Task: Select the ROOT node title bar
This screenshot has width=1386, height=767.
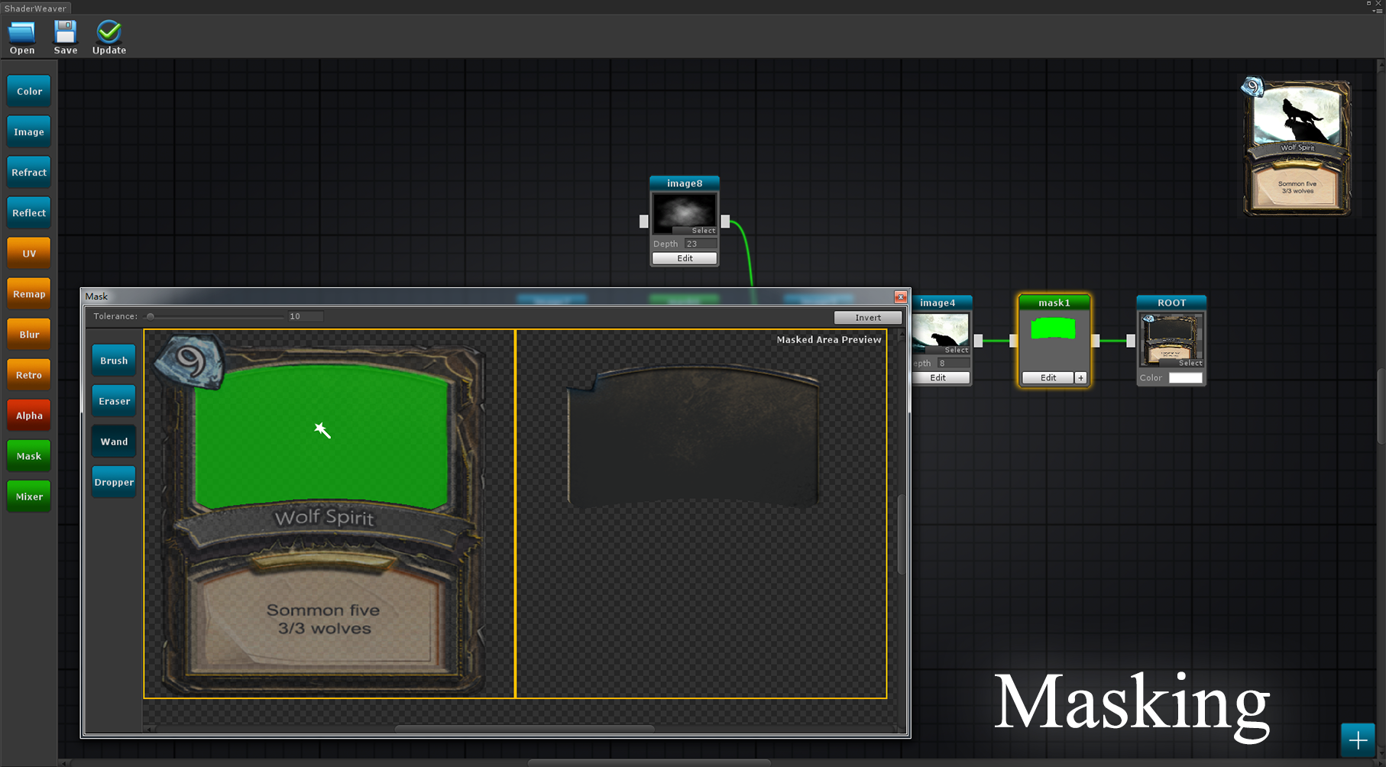Action: click(1171, 303)
